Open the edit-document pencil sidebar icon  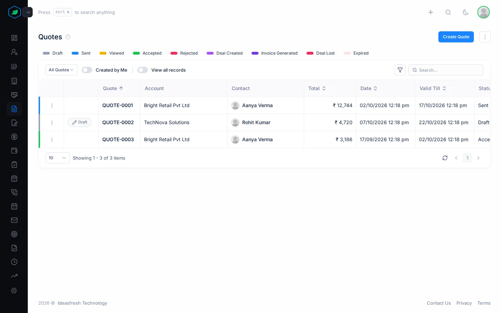[14, 123]
